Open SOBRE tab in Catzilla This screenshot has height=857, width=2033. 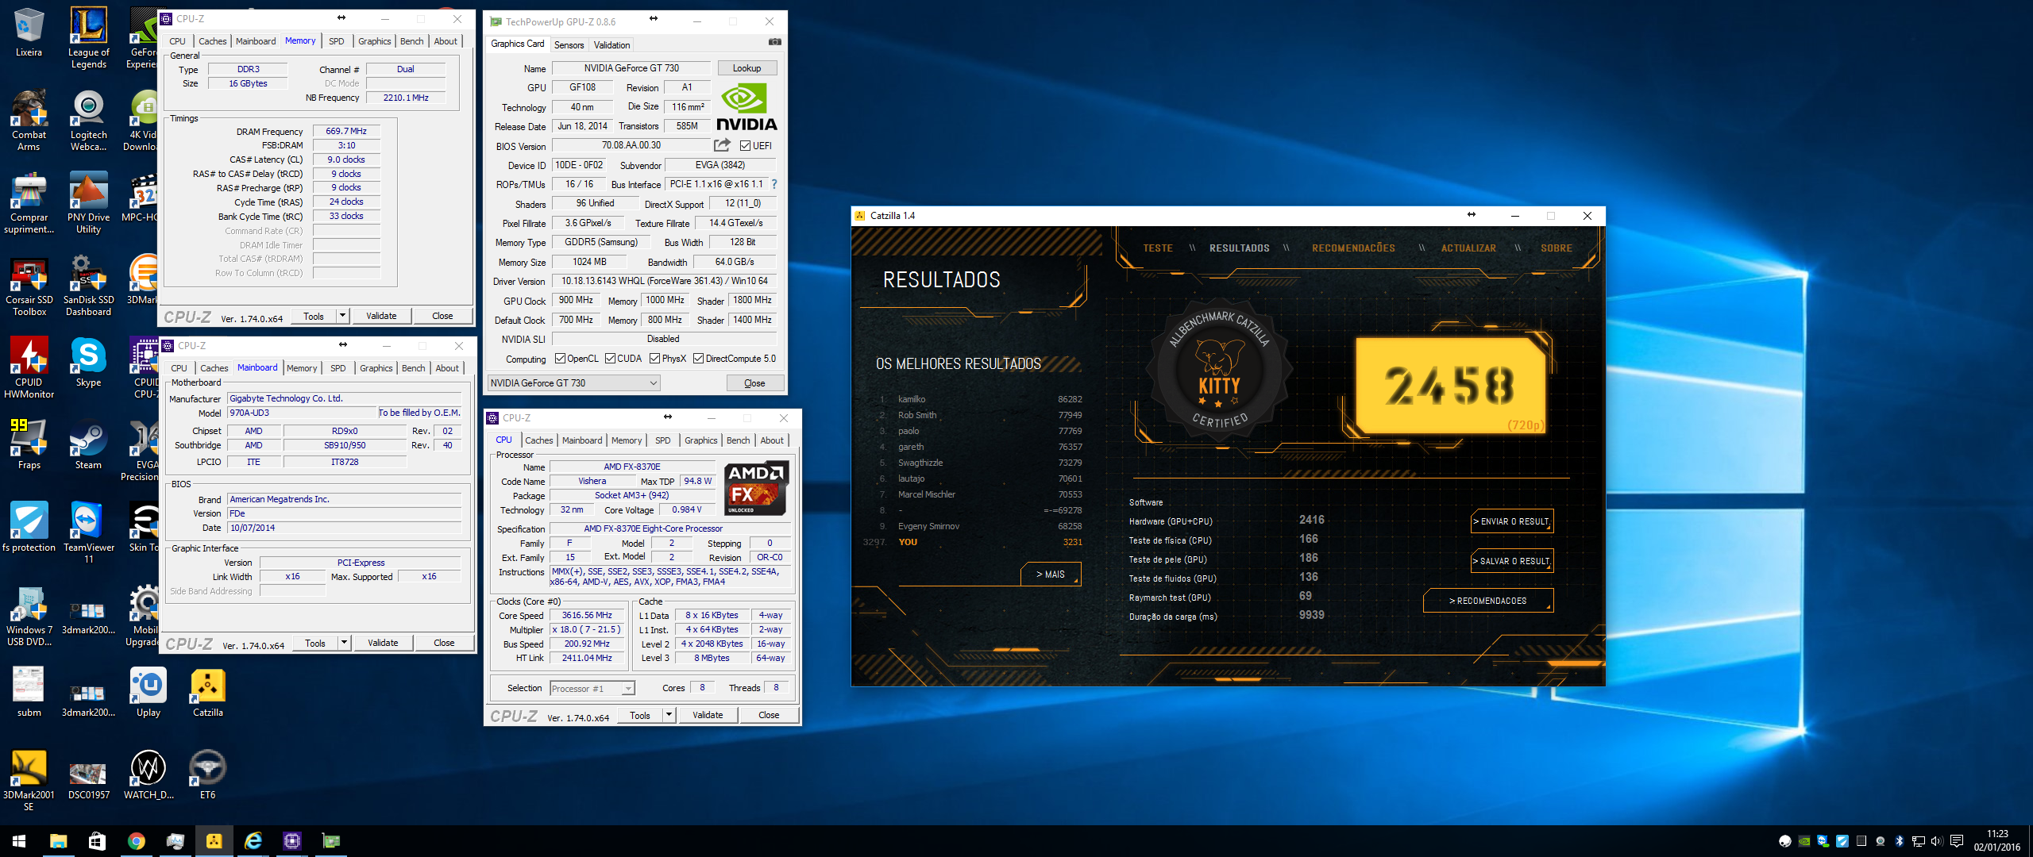coord(1556,248)
